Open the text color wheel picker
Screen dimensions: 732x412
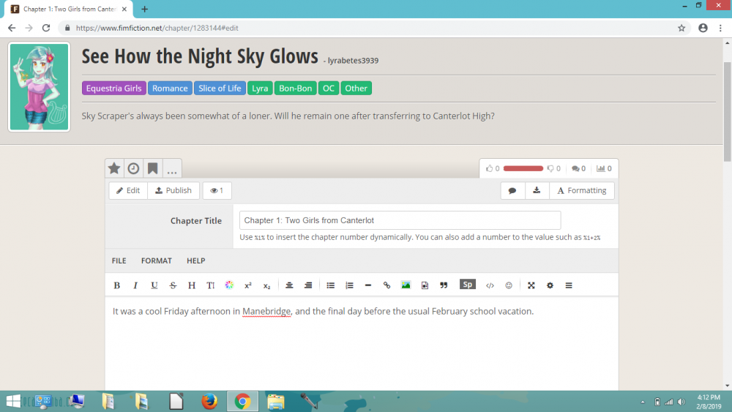coord(229,285)
